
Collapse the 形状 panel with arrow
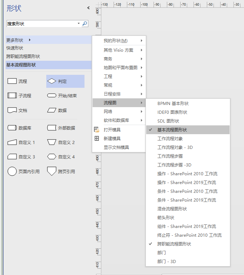[x=88, y=8]
